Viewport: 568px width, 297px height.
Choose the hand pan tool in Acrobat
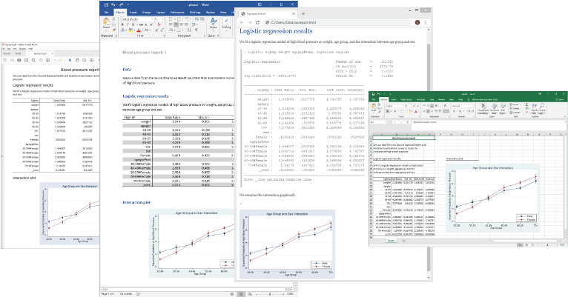[77, 60]
